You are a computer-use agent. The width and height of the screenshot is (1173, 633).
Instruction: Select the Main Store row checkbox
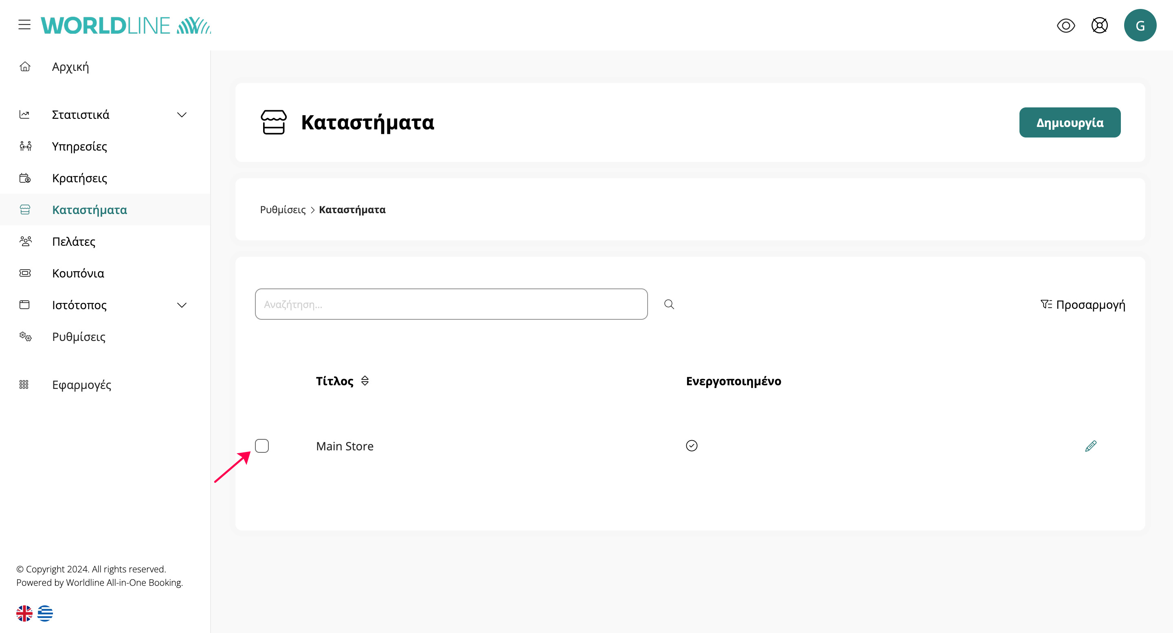[262, 445]
